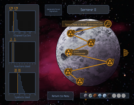Click the Elapsed Cycles label
Screen dimensions: 134x105
pyautogui.click(x=22, y=35)
